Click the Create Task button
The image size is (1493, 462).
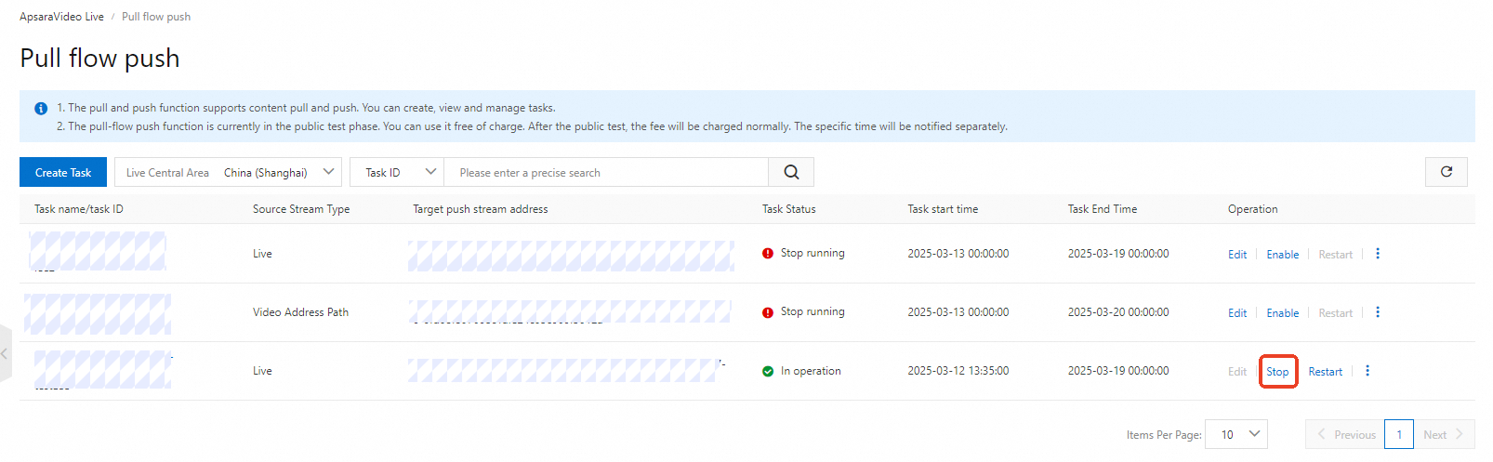tap(63, 172)
